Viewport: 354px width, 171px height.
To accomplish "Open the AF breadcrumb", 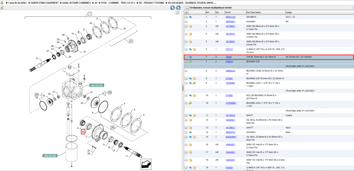I will [96, 3].
